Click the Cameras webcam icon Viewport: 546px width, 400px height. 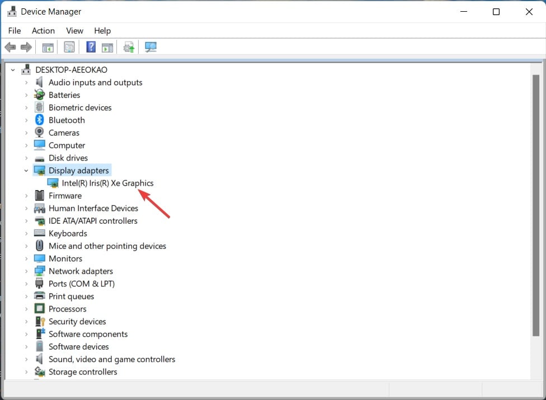point(39,133)
